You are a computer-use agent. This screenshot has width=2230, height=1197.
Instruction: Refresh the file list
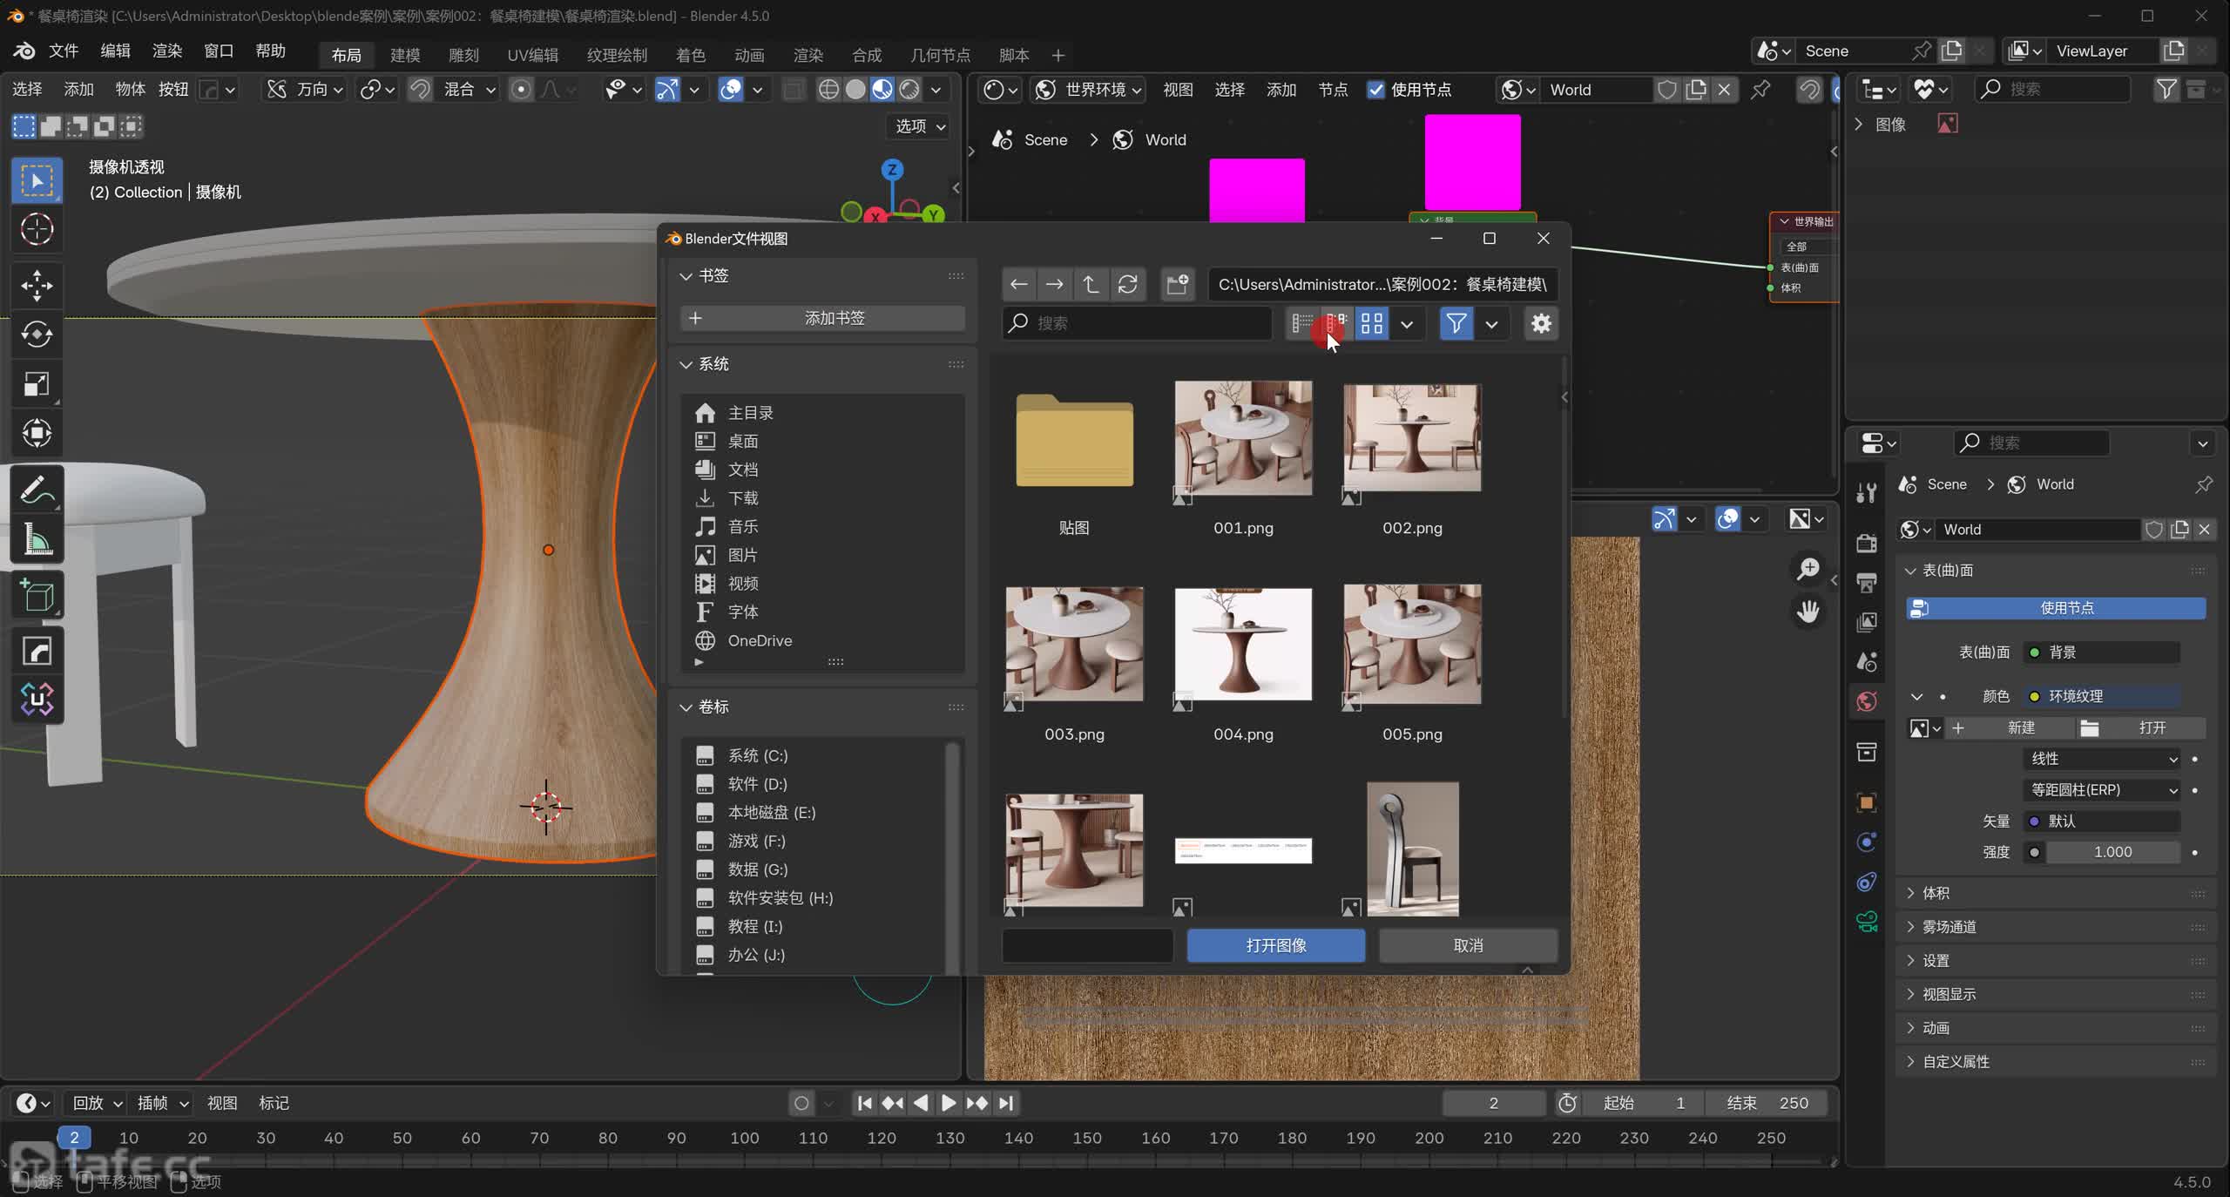1128,284
